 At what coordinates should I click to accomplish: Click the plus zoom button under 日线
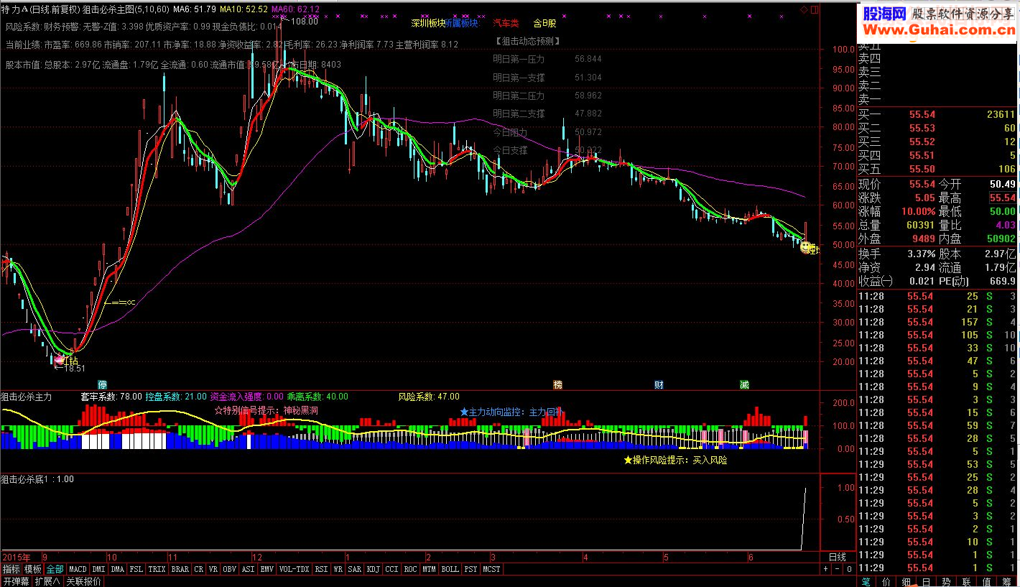click(825, 569)
